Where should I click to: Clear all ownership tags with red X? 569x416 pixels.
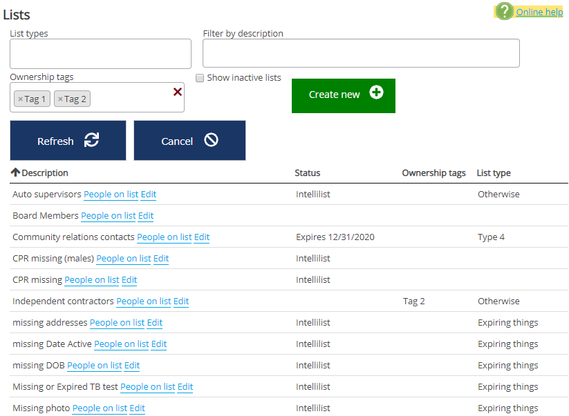178,92
